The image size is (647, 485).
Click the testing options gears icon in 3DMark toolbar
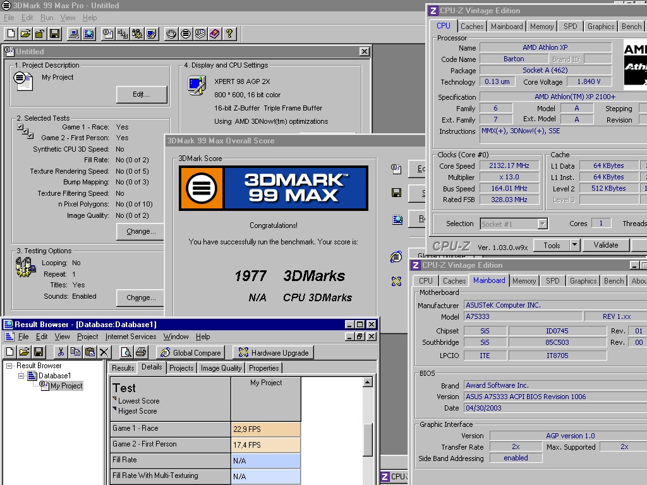137,34
